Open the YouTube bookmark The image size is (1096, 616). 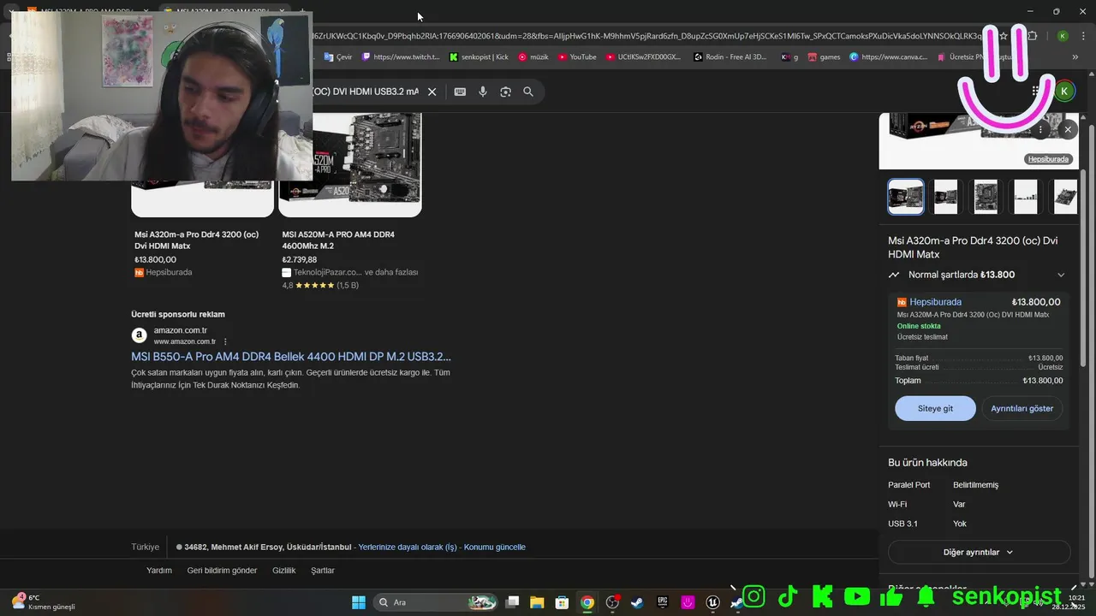click(x=577, y=57)
